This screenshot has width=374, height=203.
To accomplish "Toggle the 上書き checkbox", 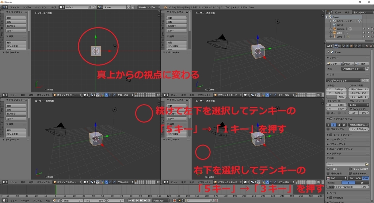I will click(x=328, y=169).
